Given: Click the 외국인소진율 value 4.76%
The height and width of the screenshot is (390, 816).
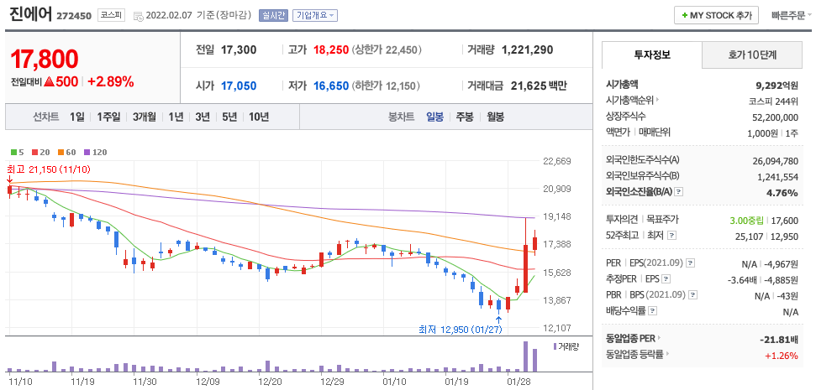Looking at the screenshot, I should click(784, 193).
